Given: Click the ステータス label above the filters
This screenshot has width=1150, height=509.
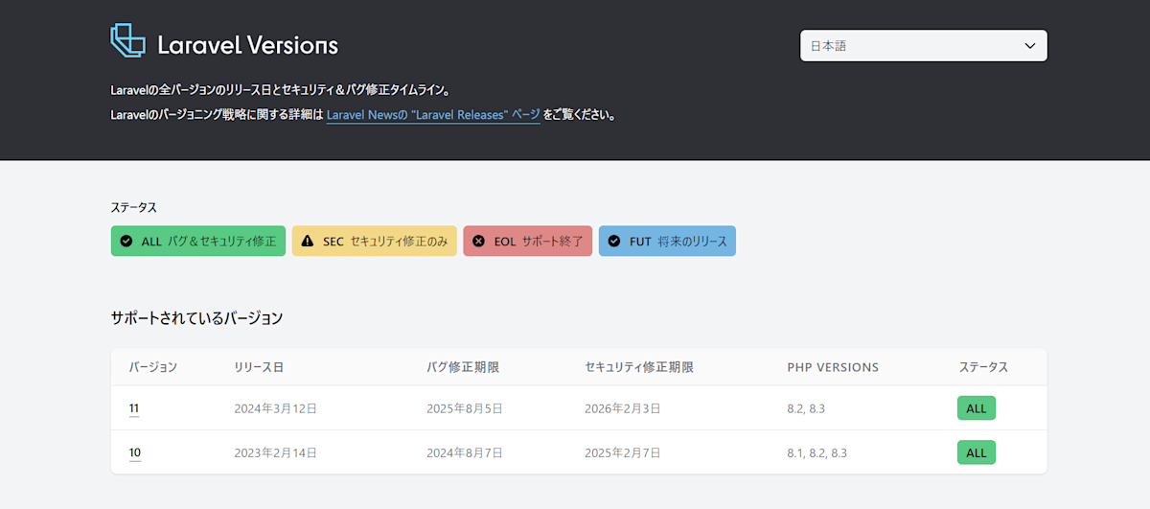Looking at the screenshot, I should [134, 207].
